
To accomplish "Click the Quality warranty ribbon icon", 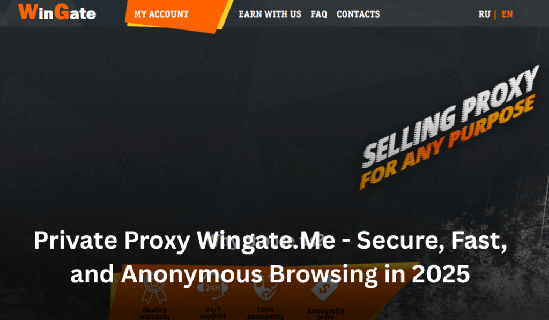I will 154,288.
